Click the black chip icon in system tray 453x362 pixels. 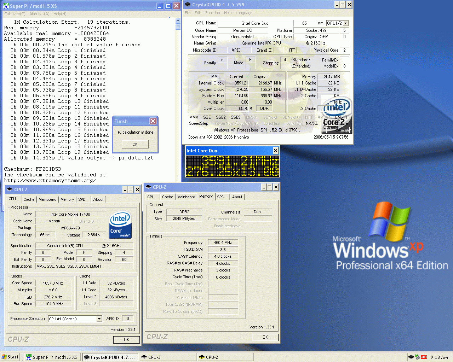(411, 357)
